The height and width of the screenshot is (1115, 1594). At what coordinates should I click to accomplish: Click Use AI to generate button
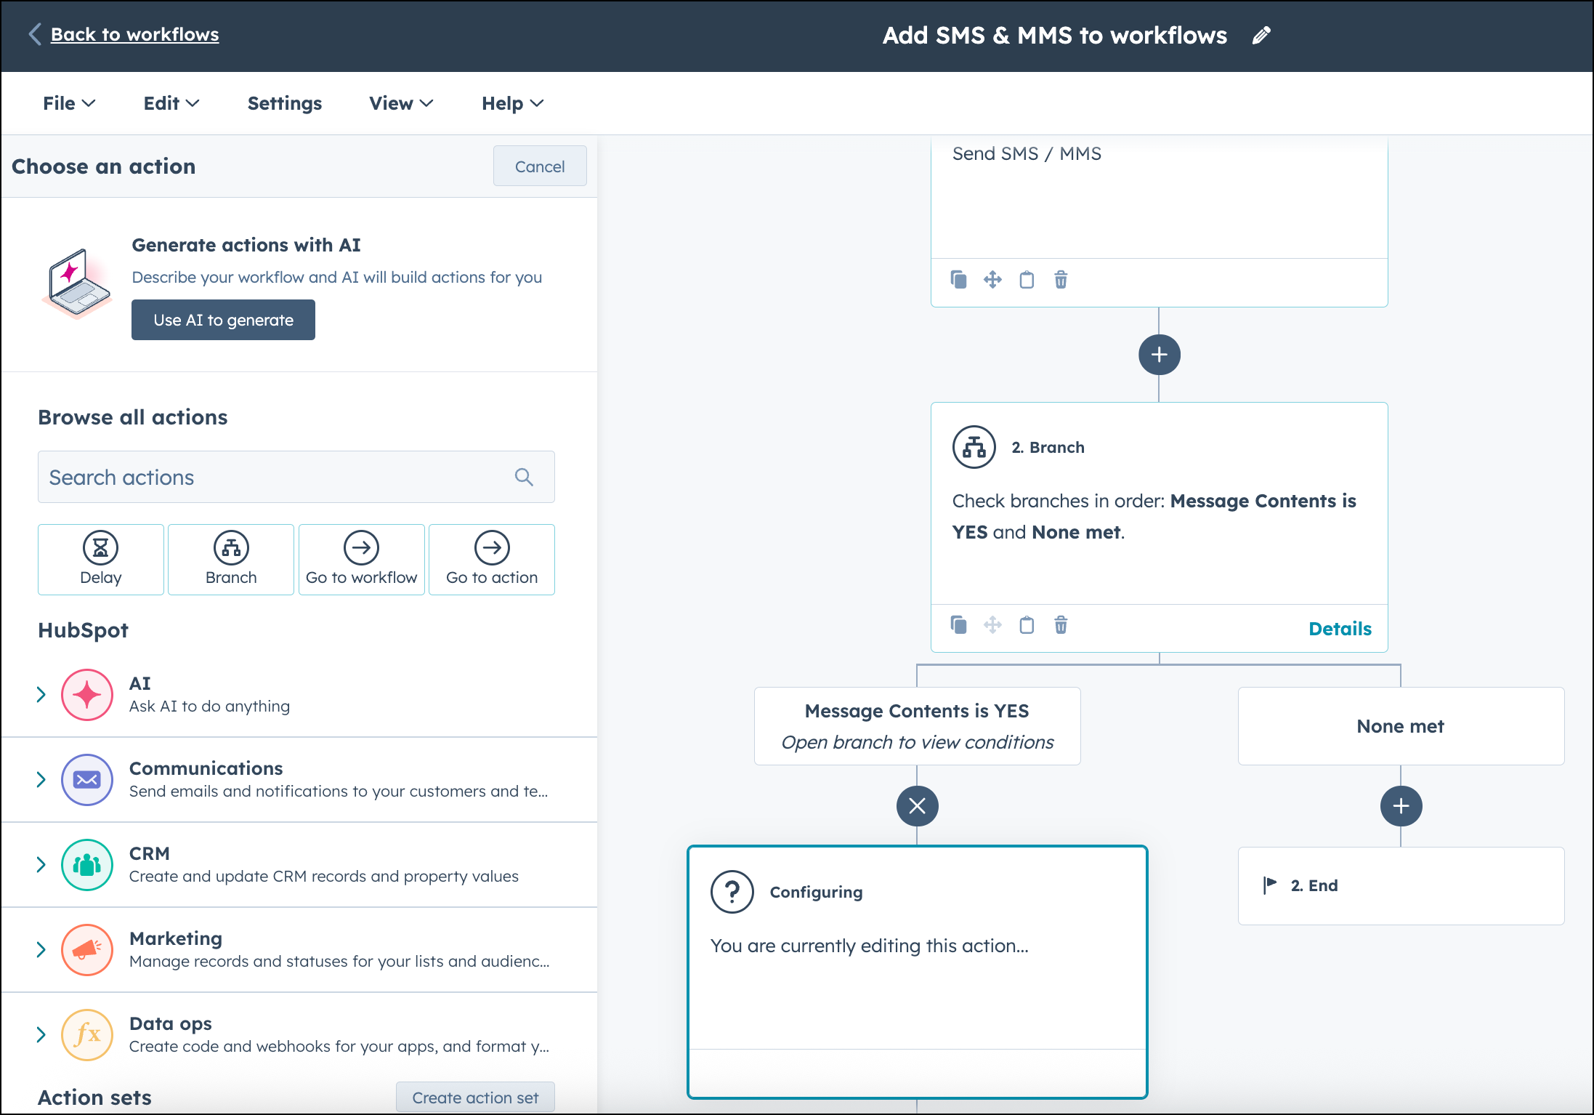tap(223, 320)
